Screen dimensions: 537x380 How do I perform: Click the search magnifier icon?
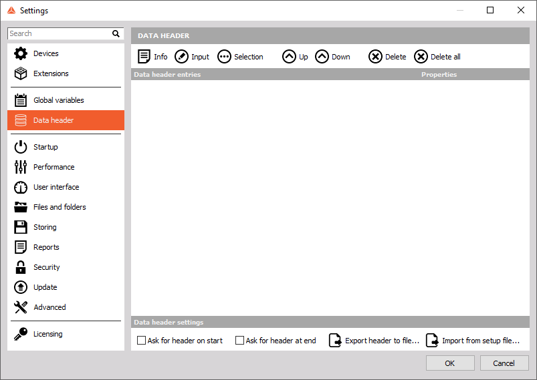(116, 33)
